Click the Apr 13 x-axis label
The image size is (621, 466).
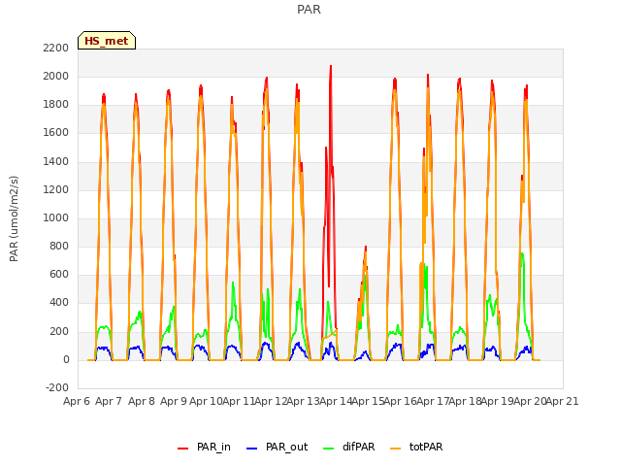[x=303, y=401]
